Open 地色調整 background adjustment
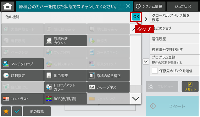The image size is (200, 117). tap(65, 75)
